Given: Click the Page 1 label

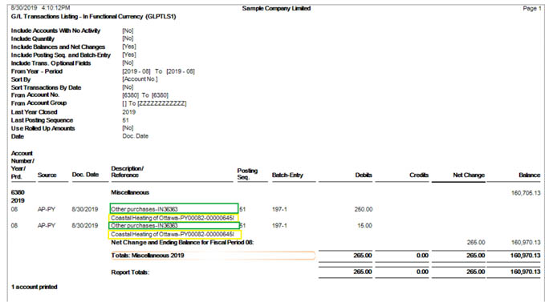Looking at the screenshot, I should click(532, 8).
